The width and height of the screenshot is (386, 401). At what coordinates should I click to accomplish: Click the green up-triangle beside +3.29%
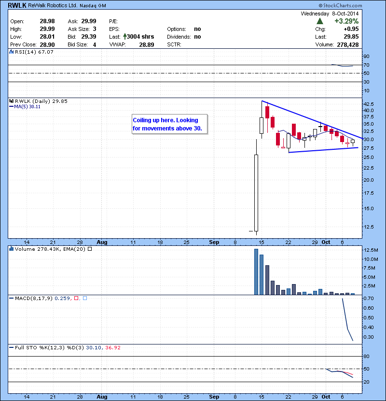click(319, 21)
